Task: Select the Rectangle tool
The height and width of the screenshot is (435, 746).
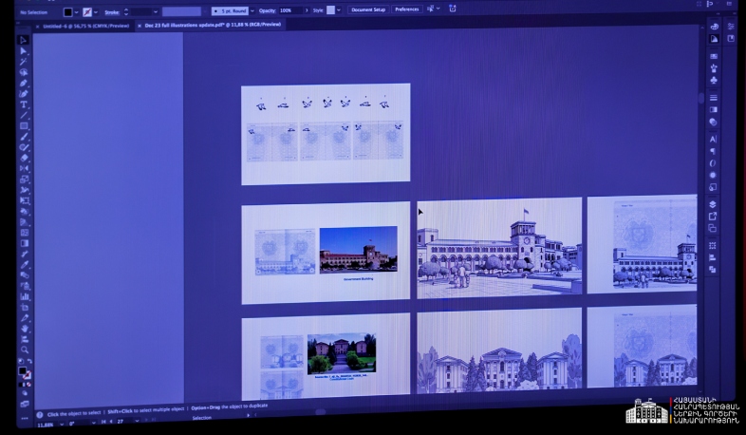Action: [24, 125]
